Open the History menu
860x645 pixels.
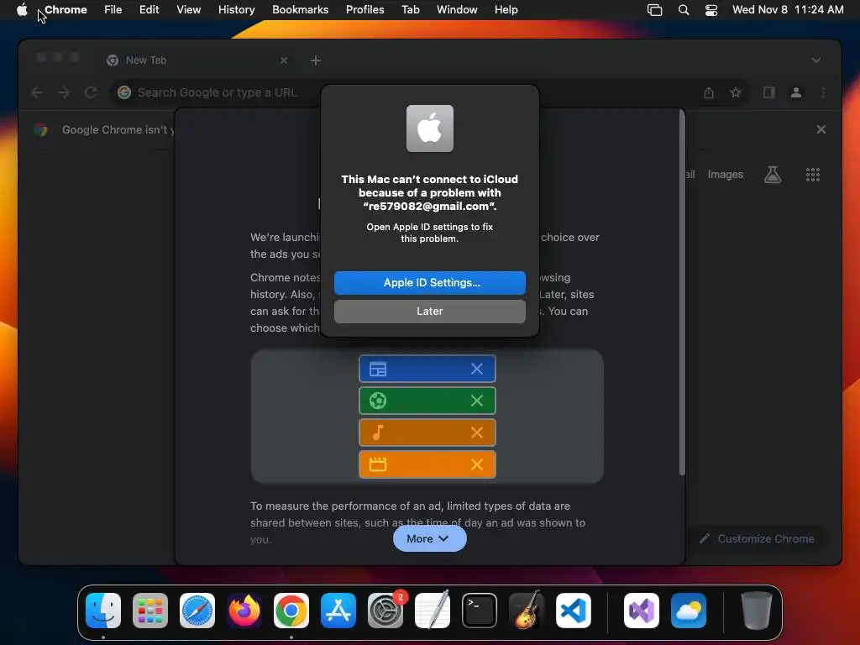(x=236, y=9)
